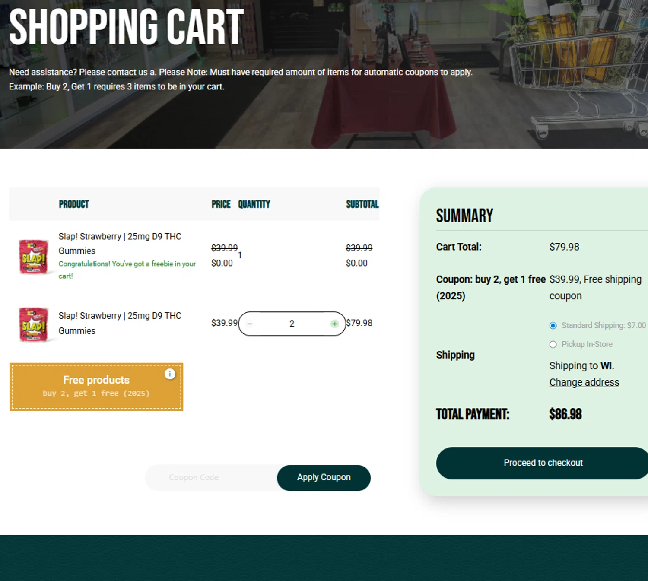Click the subtotal $79.98 in product row
The height and width of the screenshot is (581, 648).
(x=359, y=323)
